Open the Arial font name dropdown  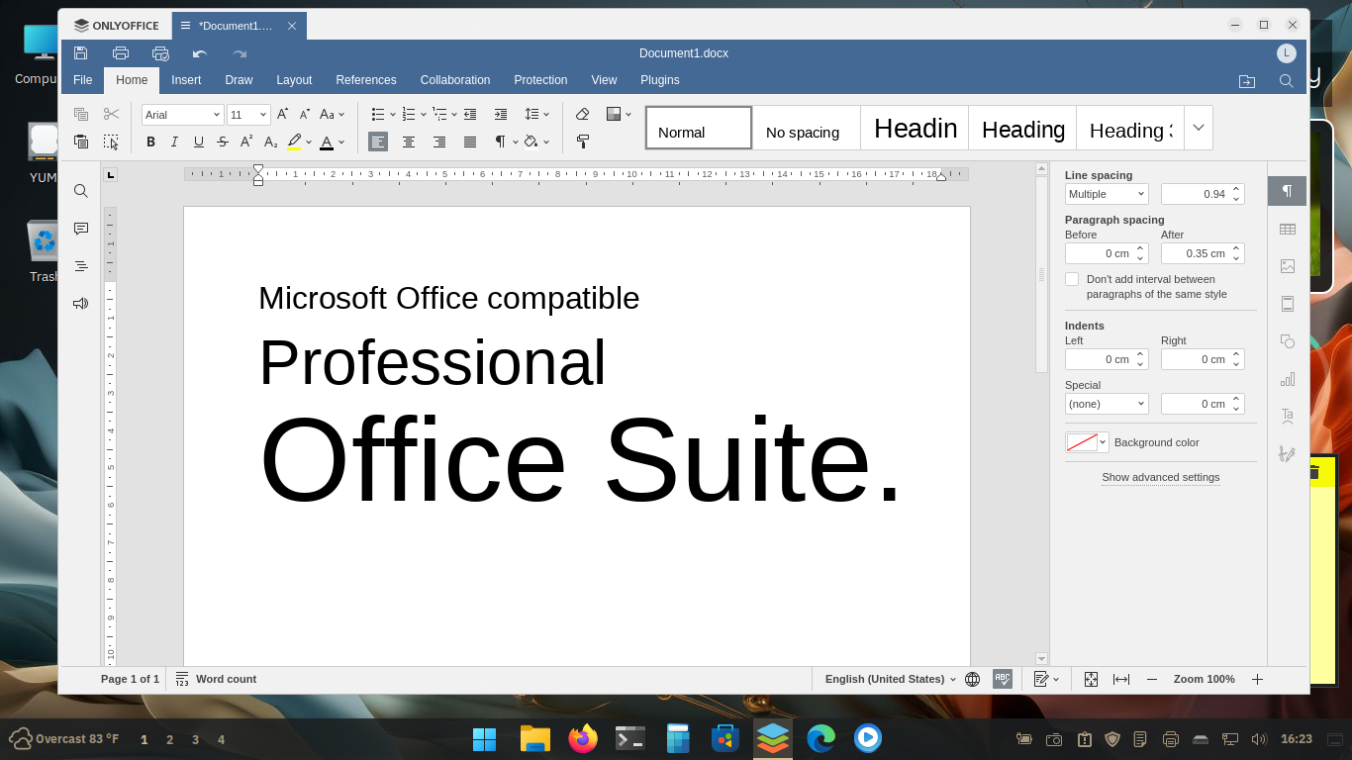(217, 115)
